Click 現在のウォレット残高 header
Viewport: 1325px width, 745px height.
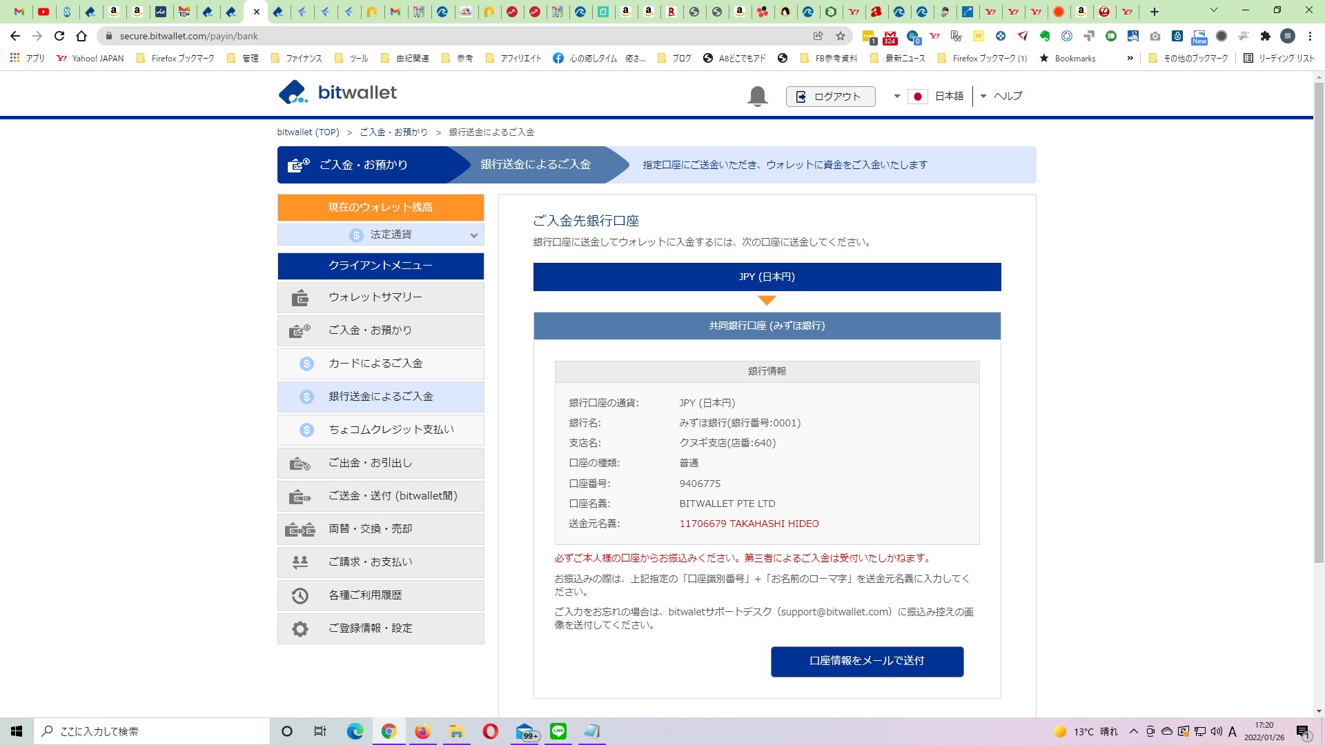click(x=381, y=207)
